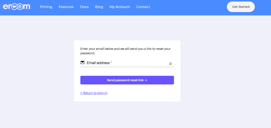Open the Pricing page
Viewport: 271px width, 128px height.
pyautogui.click(x=46, y=7)
